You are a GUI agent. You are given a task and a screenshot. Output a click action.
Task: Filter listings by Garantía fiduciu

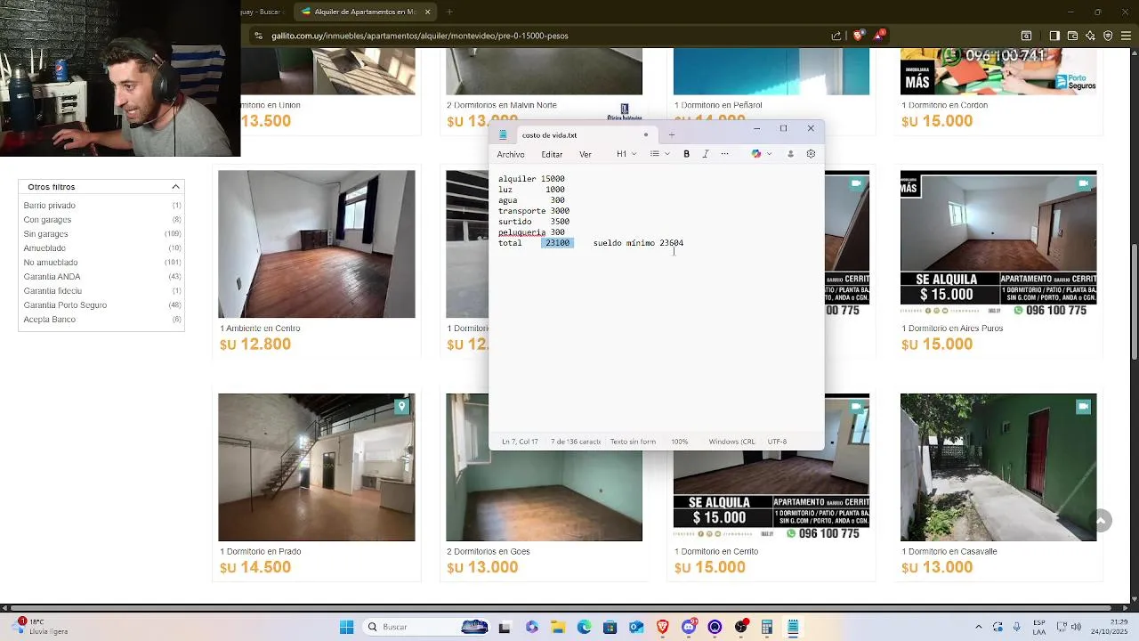[53, 291]
